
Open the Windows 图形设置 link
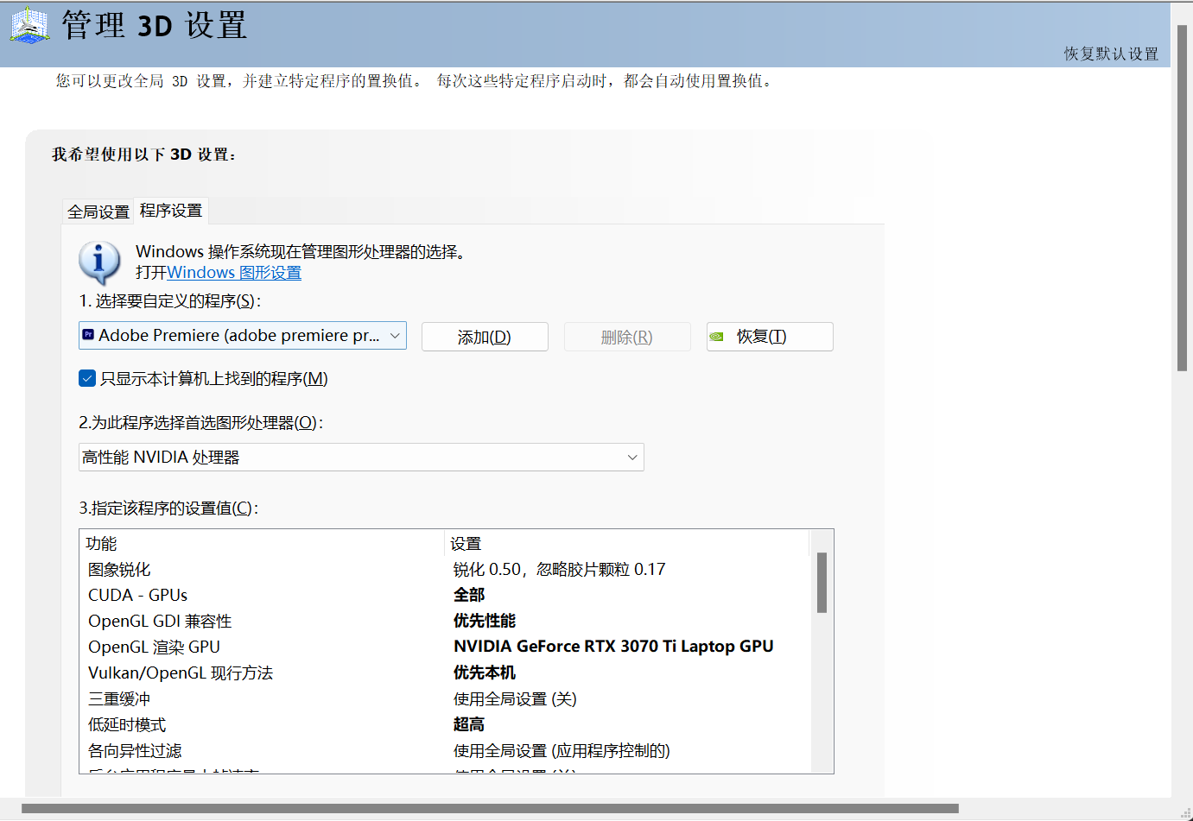[234, 273]
